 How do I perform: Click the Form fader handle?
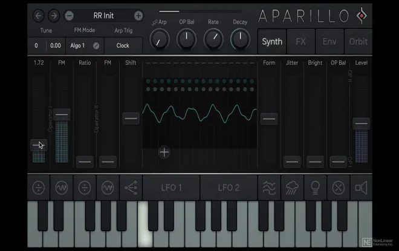(x=269, y=119)
